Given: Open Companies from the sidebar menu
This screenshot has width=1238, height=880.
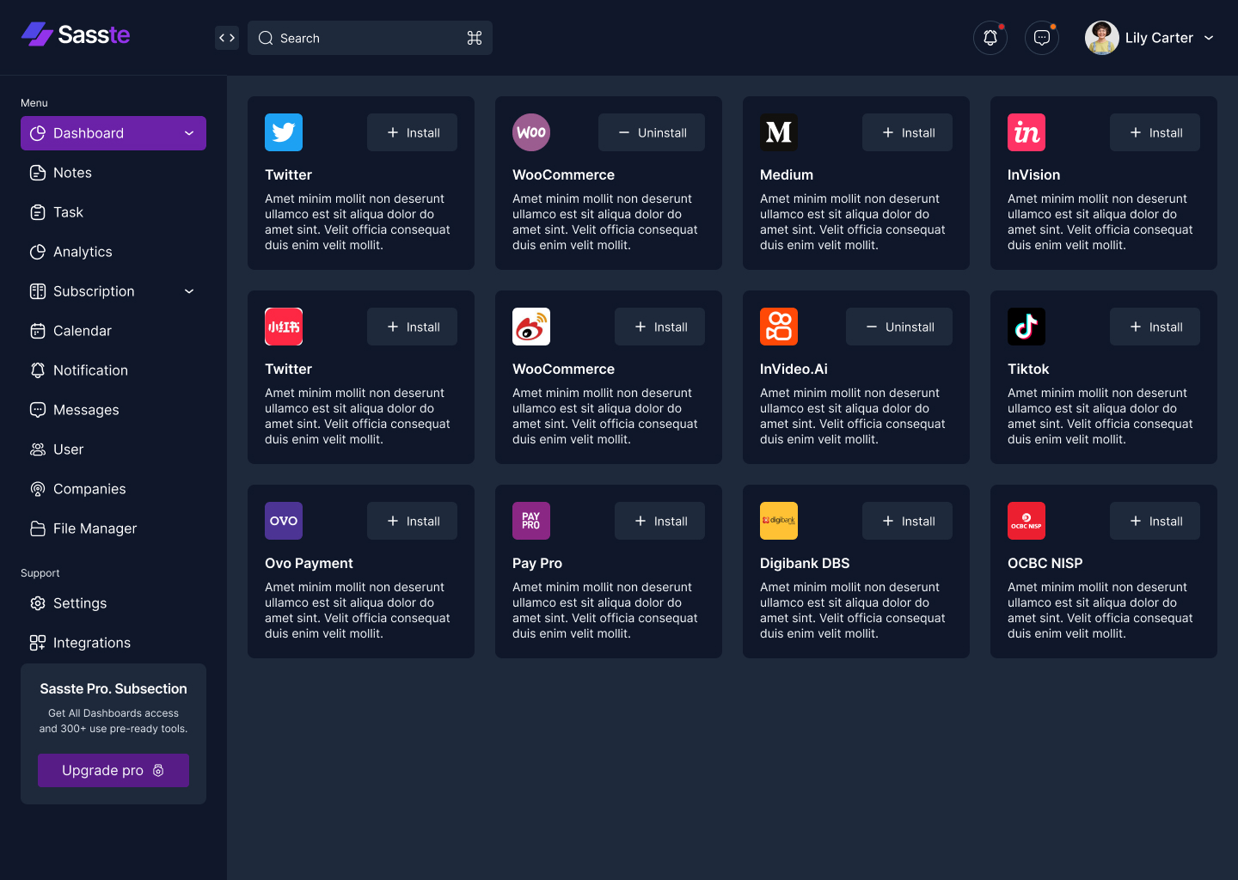Looking at the screenshot, I should click(113, 489).
